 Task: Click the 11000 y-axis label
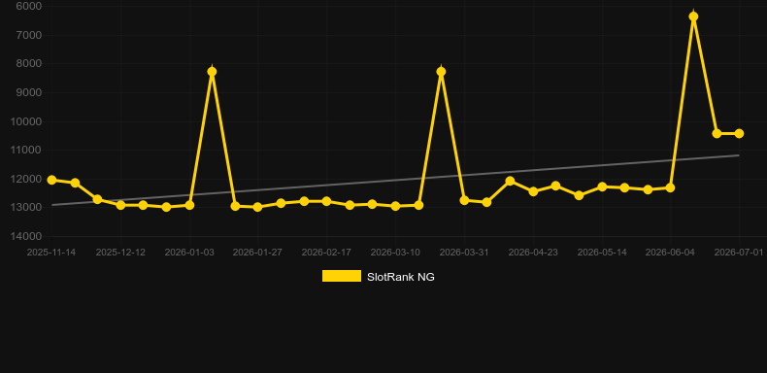click(x=26, y=150)
